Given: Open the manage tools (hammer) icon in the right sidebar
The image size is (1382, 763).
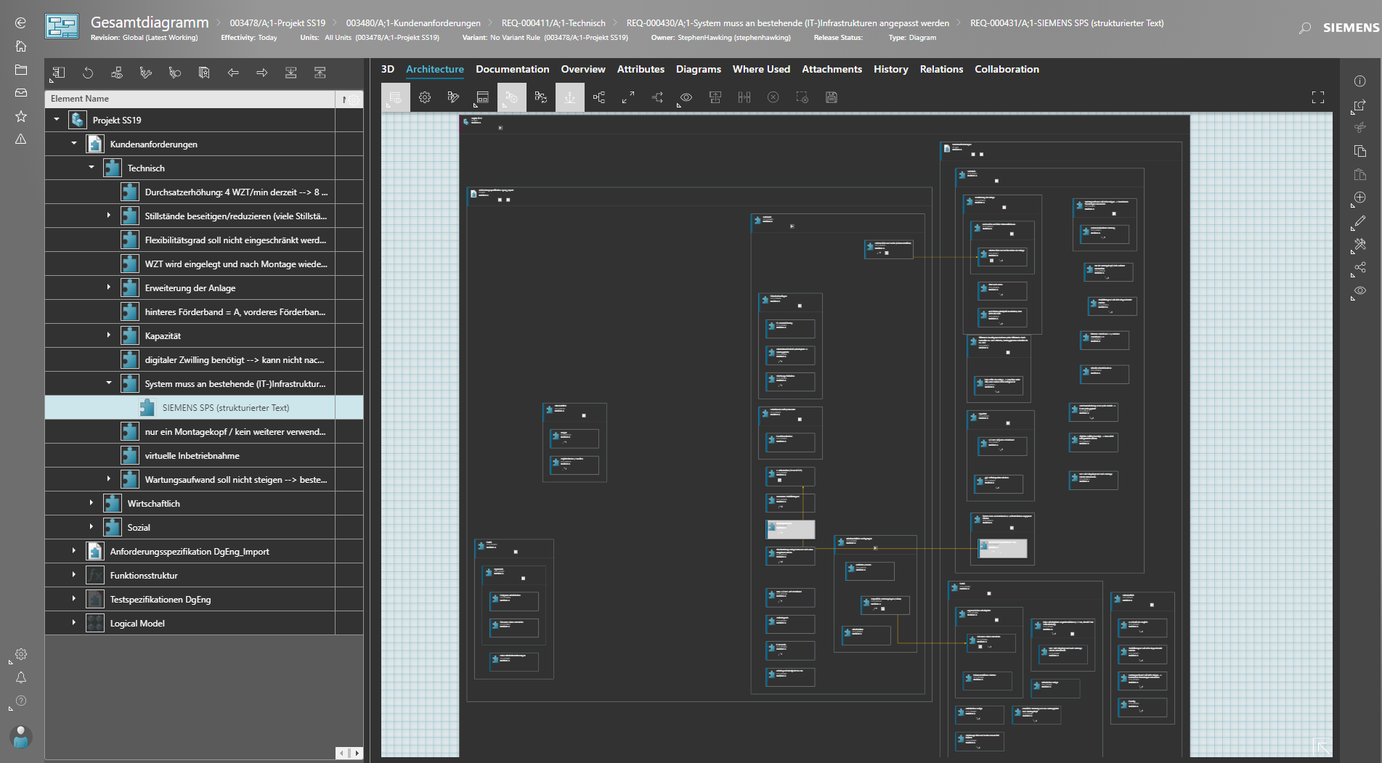Looking at the screenshot, I should click(x=1360, y=244).
